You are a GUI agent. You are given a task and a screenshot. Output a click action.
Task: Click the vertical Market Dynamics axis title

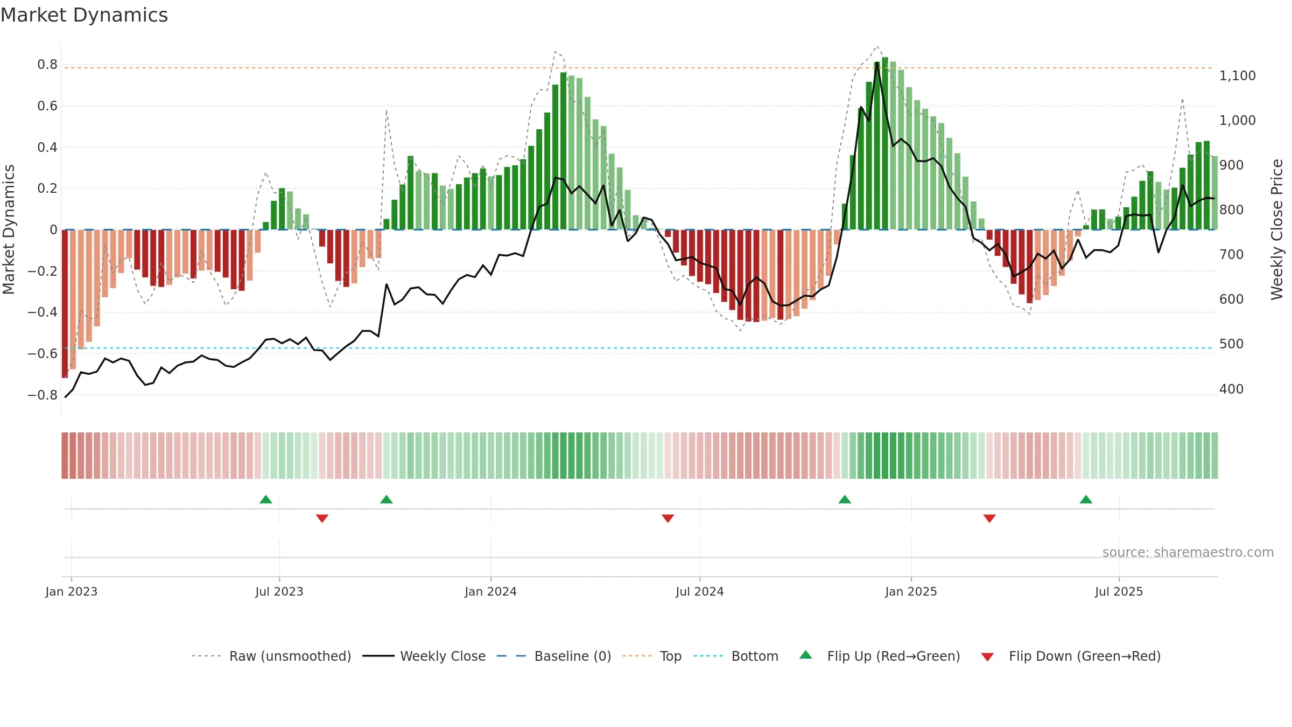click(x=9, y=229)
